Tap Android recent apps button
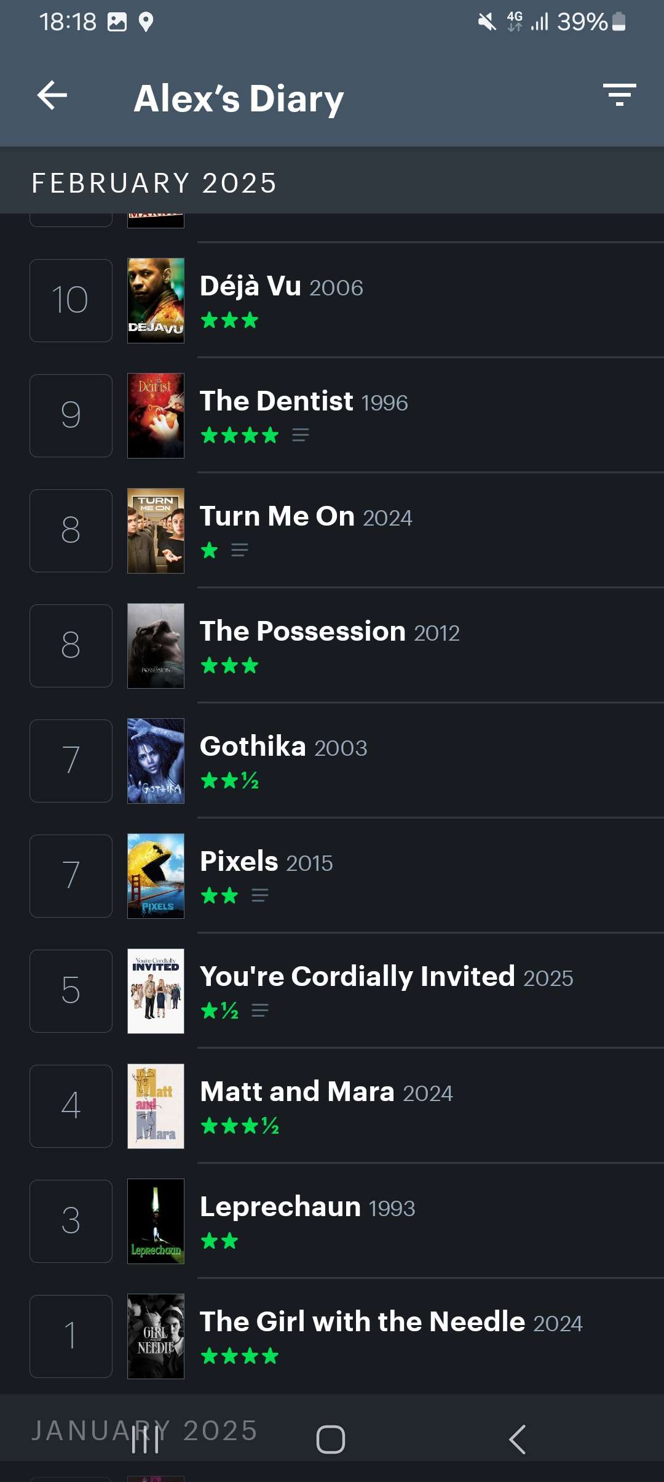 coord(146,1440)
